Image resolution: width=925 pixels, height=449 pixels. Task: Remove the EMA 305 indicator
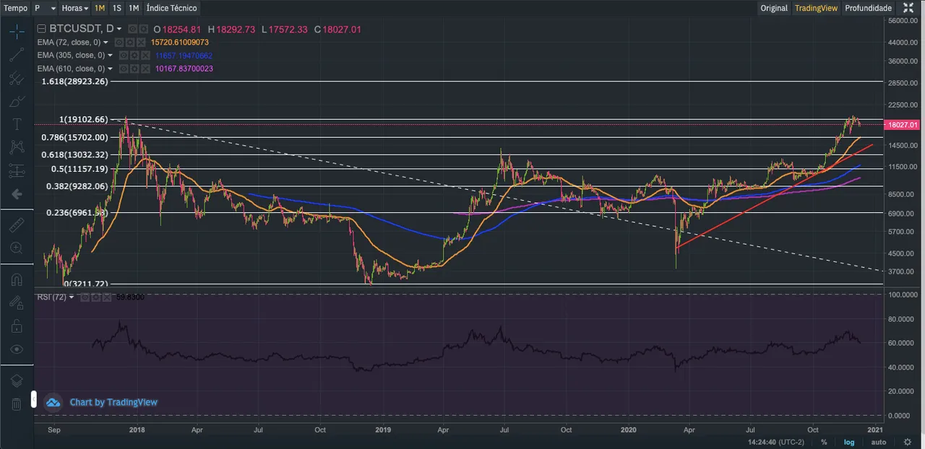point(145,56)
